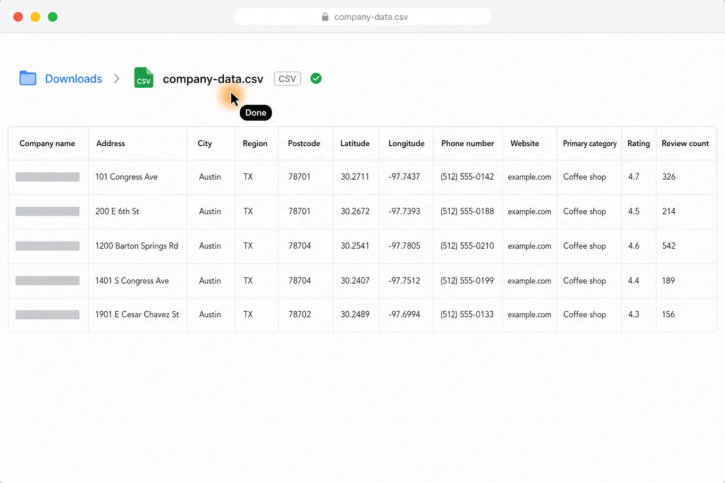Click review count 326
The width and height of the screenshot is (725, 483).
[x=669, y=177]
